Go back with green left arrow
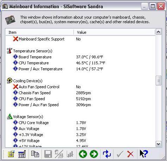This screenshot has height=161, width=167. [x=83, y=154]
